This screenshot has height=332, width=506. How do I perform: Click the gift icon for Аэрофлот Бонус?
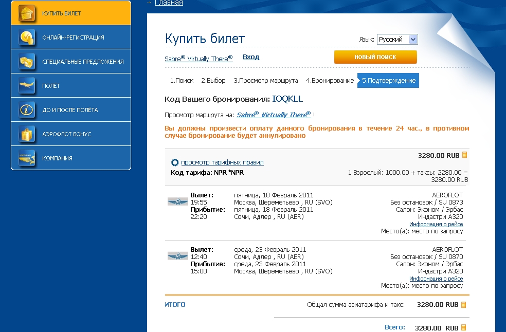pos(27,134)
